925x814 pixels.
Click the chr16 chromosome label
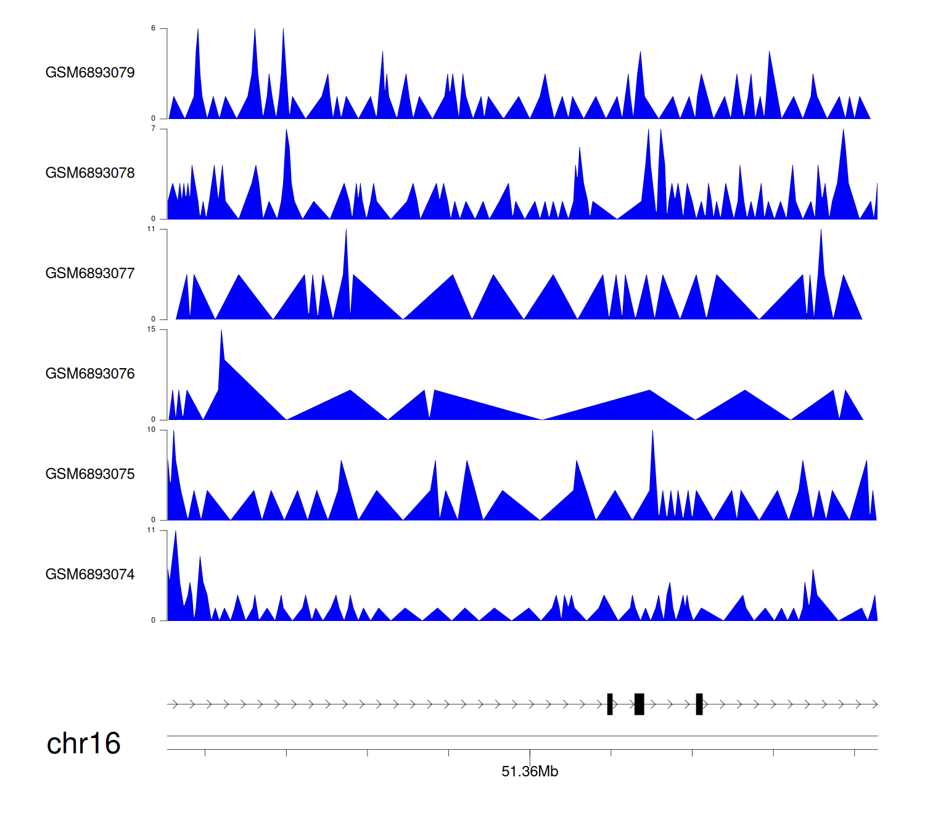click(x=83, y=744)
